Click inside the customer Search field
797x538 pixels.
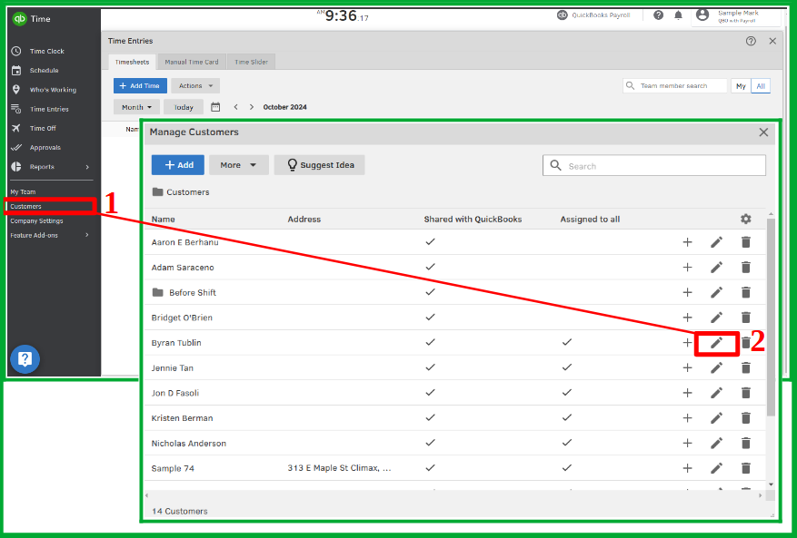click(x=654, y=165)
